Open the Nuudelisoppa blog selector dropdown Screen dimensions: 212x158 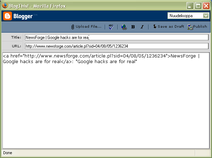[188, 16]
